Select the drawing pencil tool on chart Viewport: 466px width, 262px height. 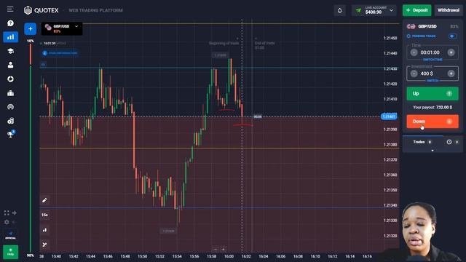tap(44, 200)
